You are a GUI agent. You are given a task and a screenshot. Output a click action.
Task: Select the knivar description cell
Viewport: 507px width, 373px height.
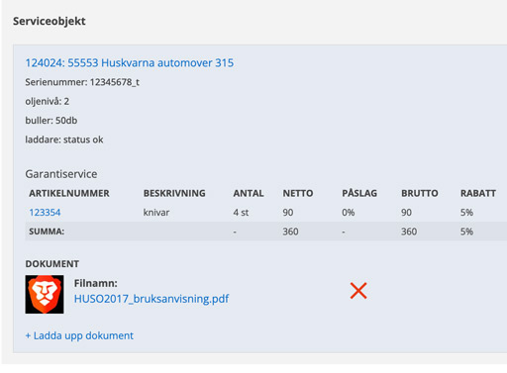pos(156,213)
